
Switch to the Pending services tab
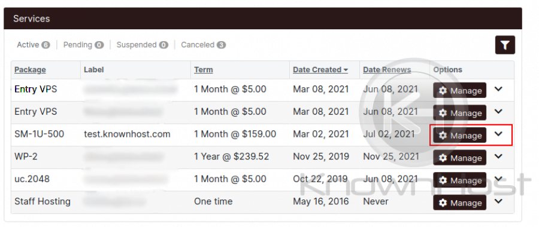coord(83,45)
